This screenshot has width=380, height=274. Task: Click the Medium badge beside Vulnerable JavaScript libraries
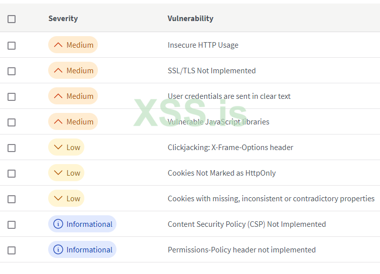tap(73, 122)
